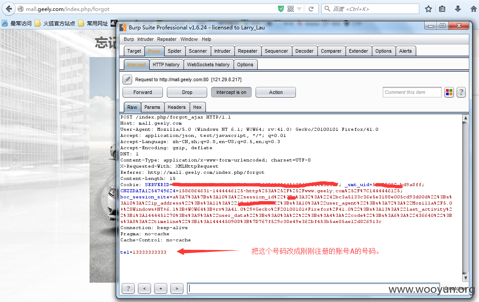
Task: Click the request search text field
Action: [x=313, y=288]
